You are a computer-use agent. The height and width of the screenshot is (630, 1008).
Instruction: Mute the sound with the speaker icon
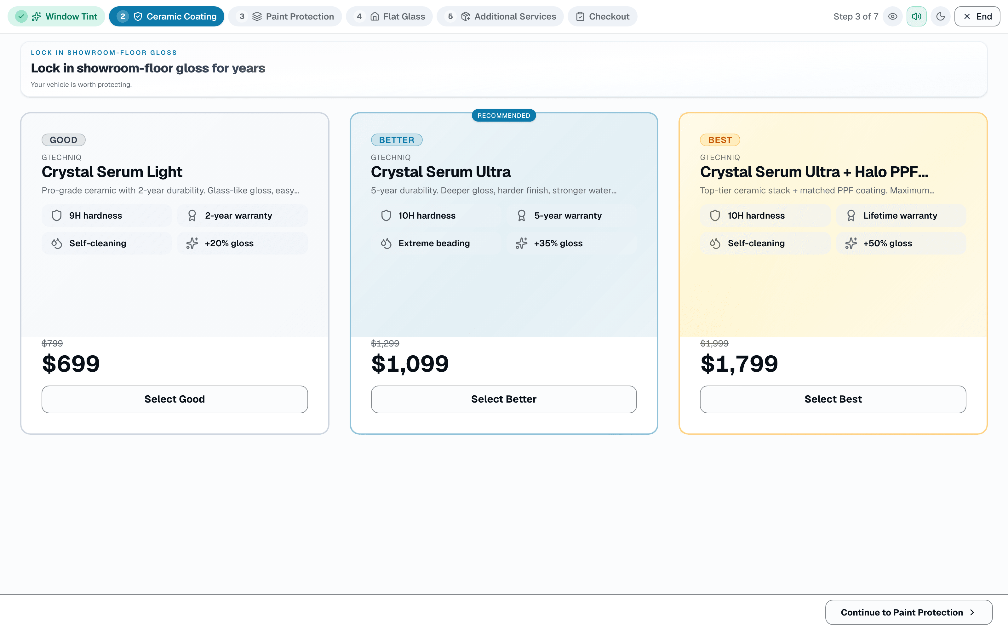916,17
